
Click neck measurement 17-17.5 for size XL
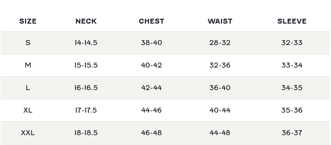pos(86,110)
